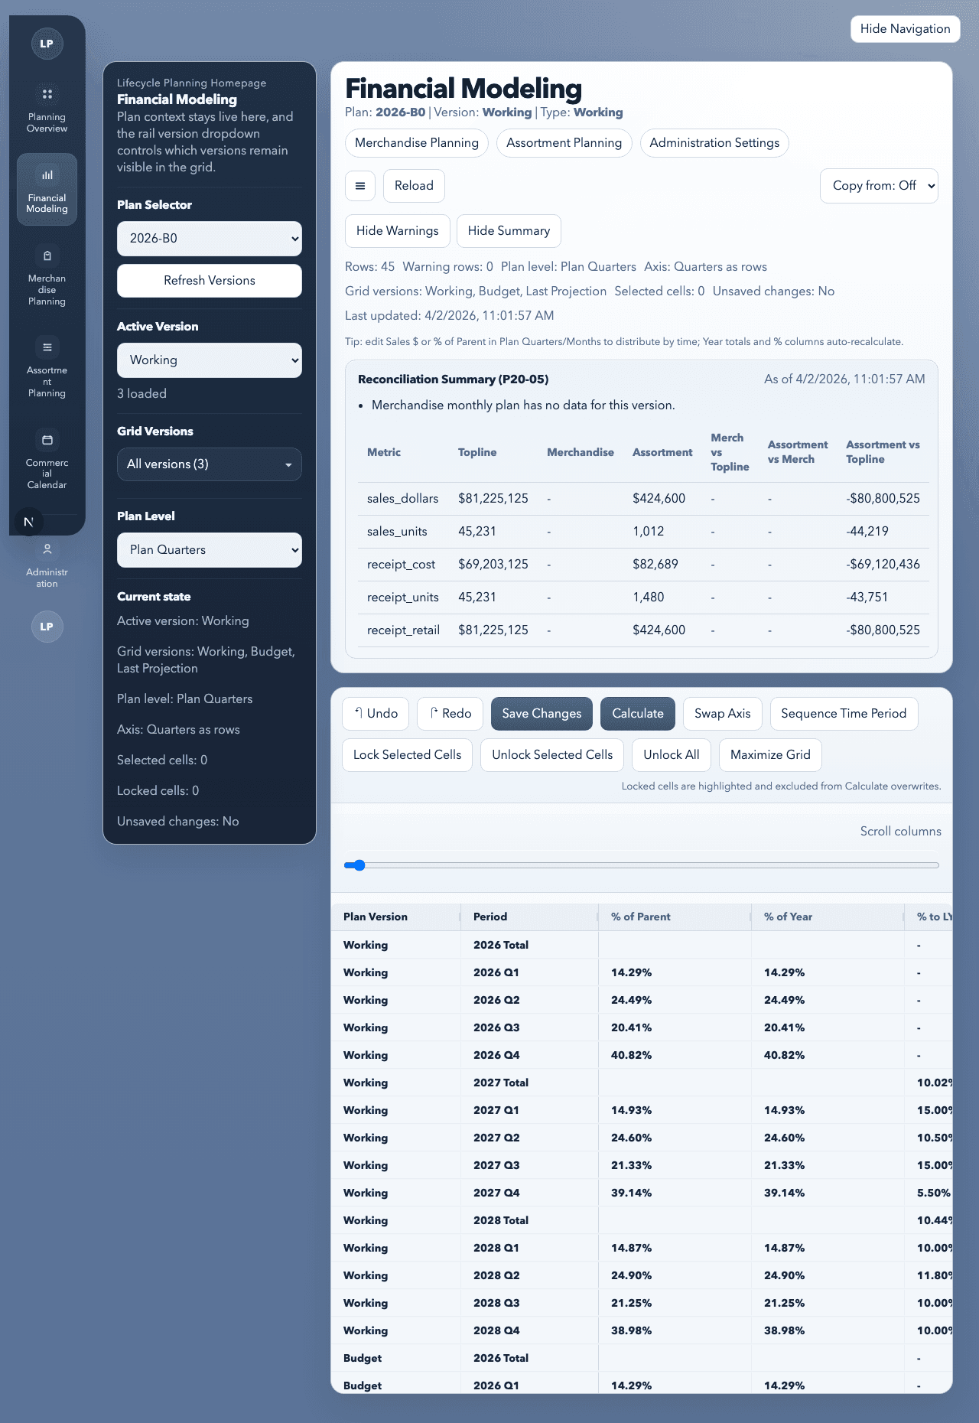979x1423 pixels.
Task: Switch to the Merchandise Planning tab
Action: (417, 143)
